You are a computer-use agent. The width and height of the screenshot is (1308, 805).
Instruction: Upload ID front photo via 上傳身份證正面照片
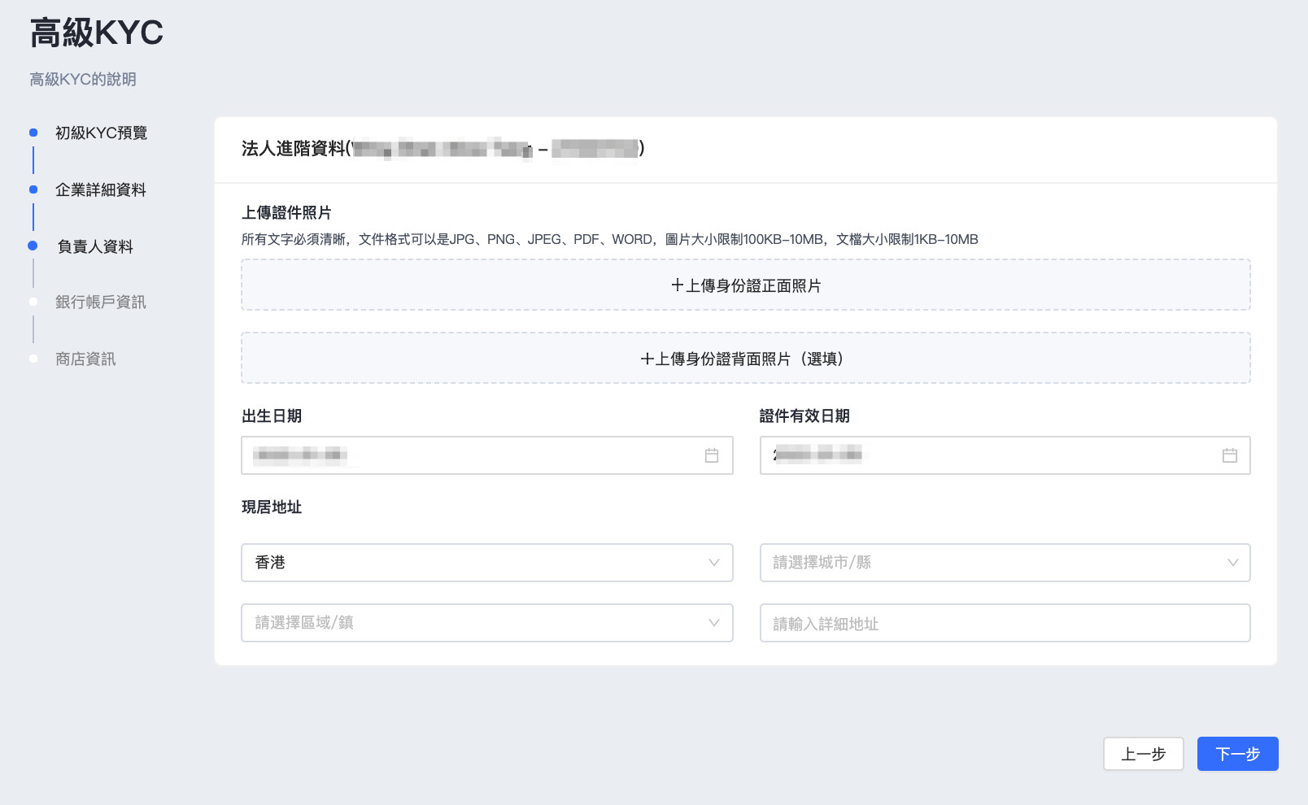(746, 285)
